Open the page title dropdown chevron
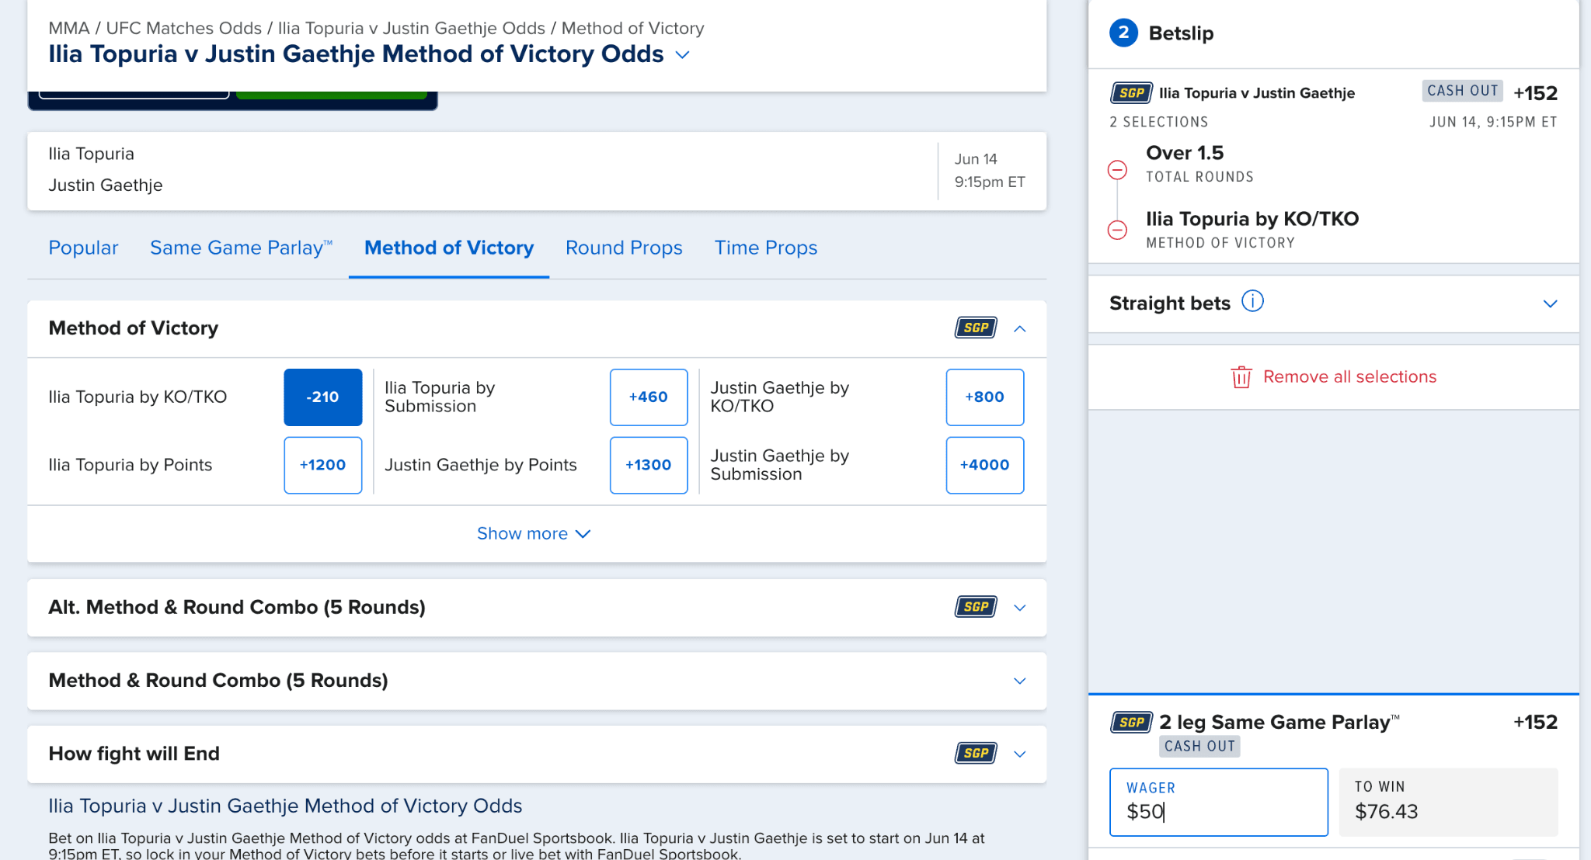 682,54
